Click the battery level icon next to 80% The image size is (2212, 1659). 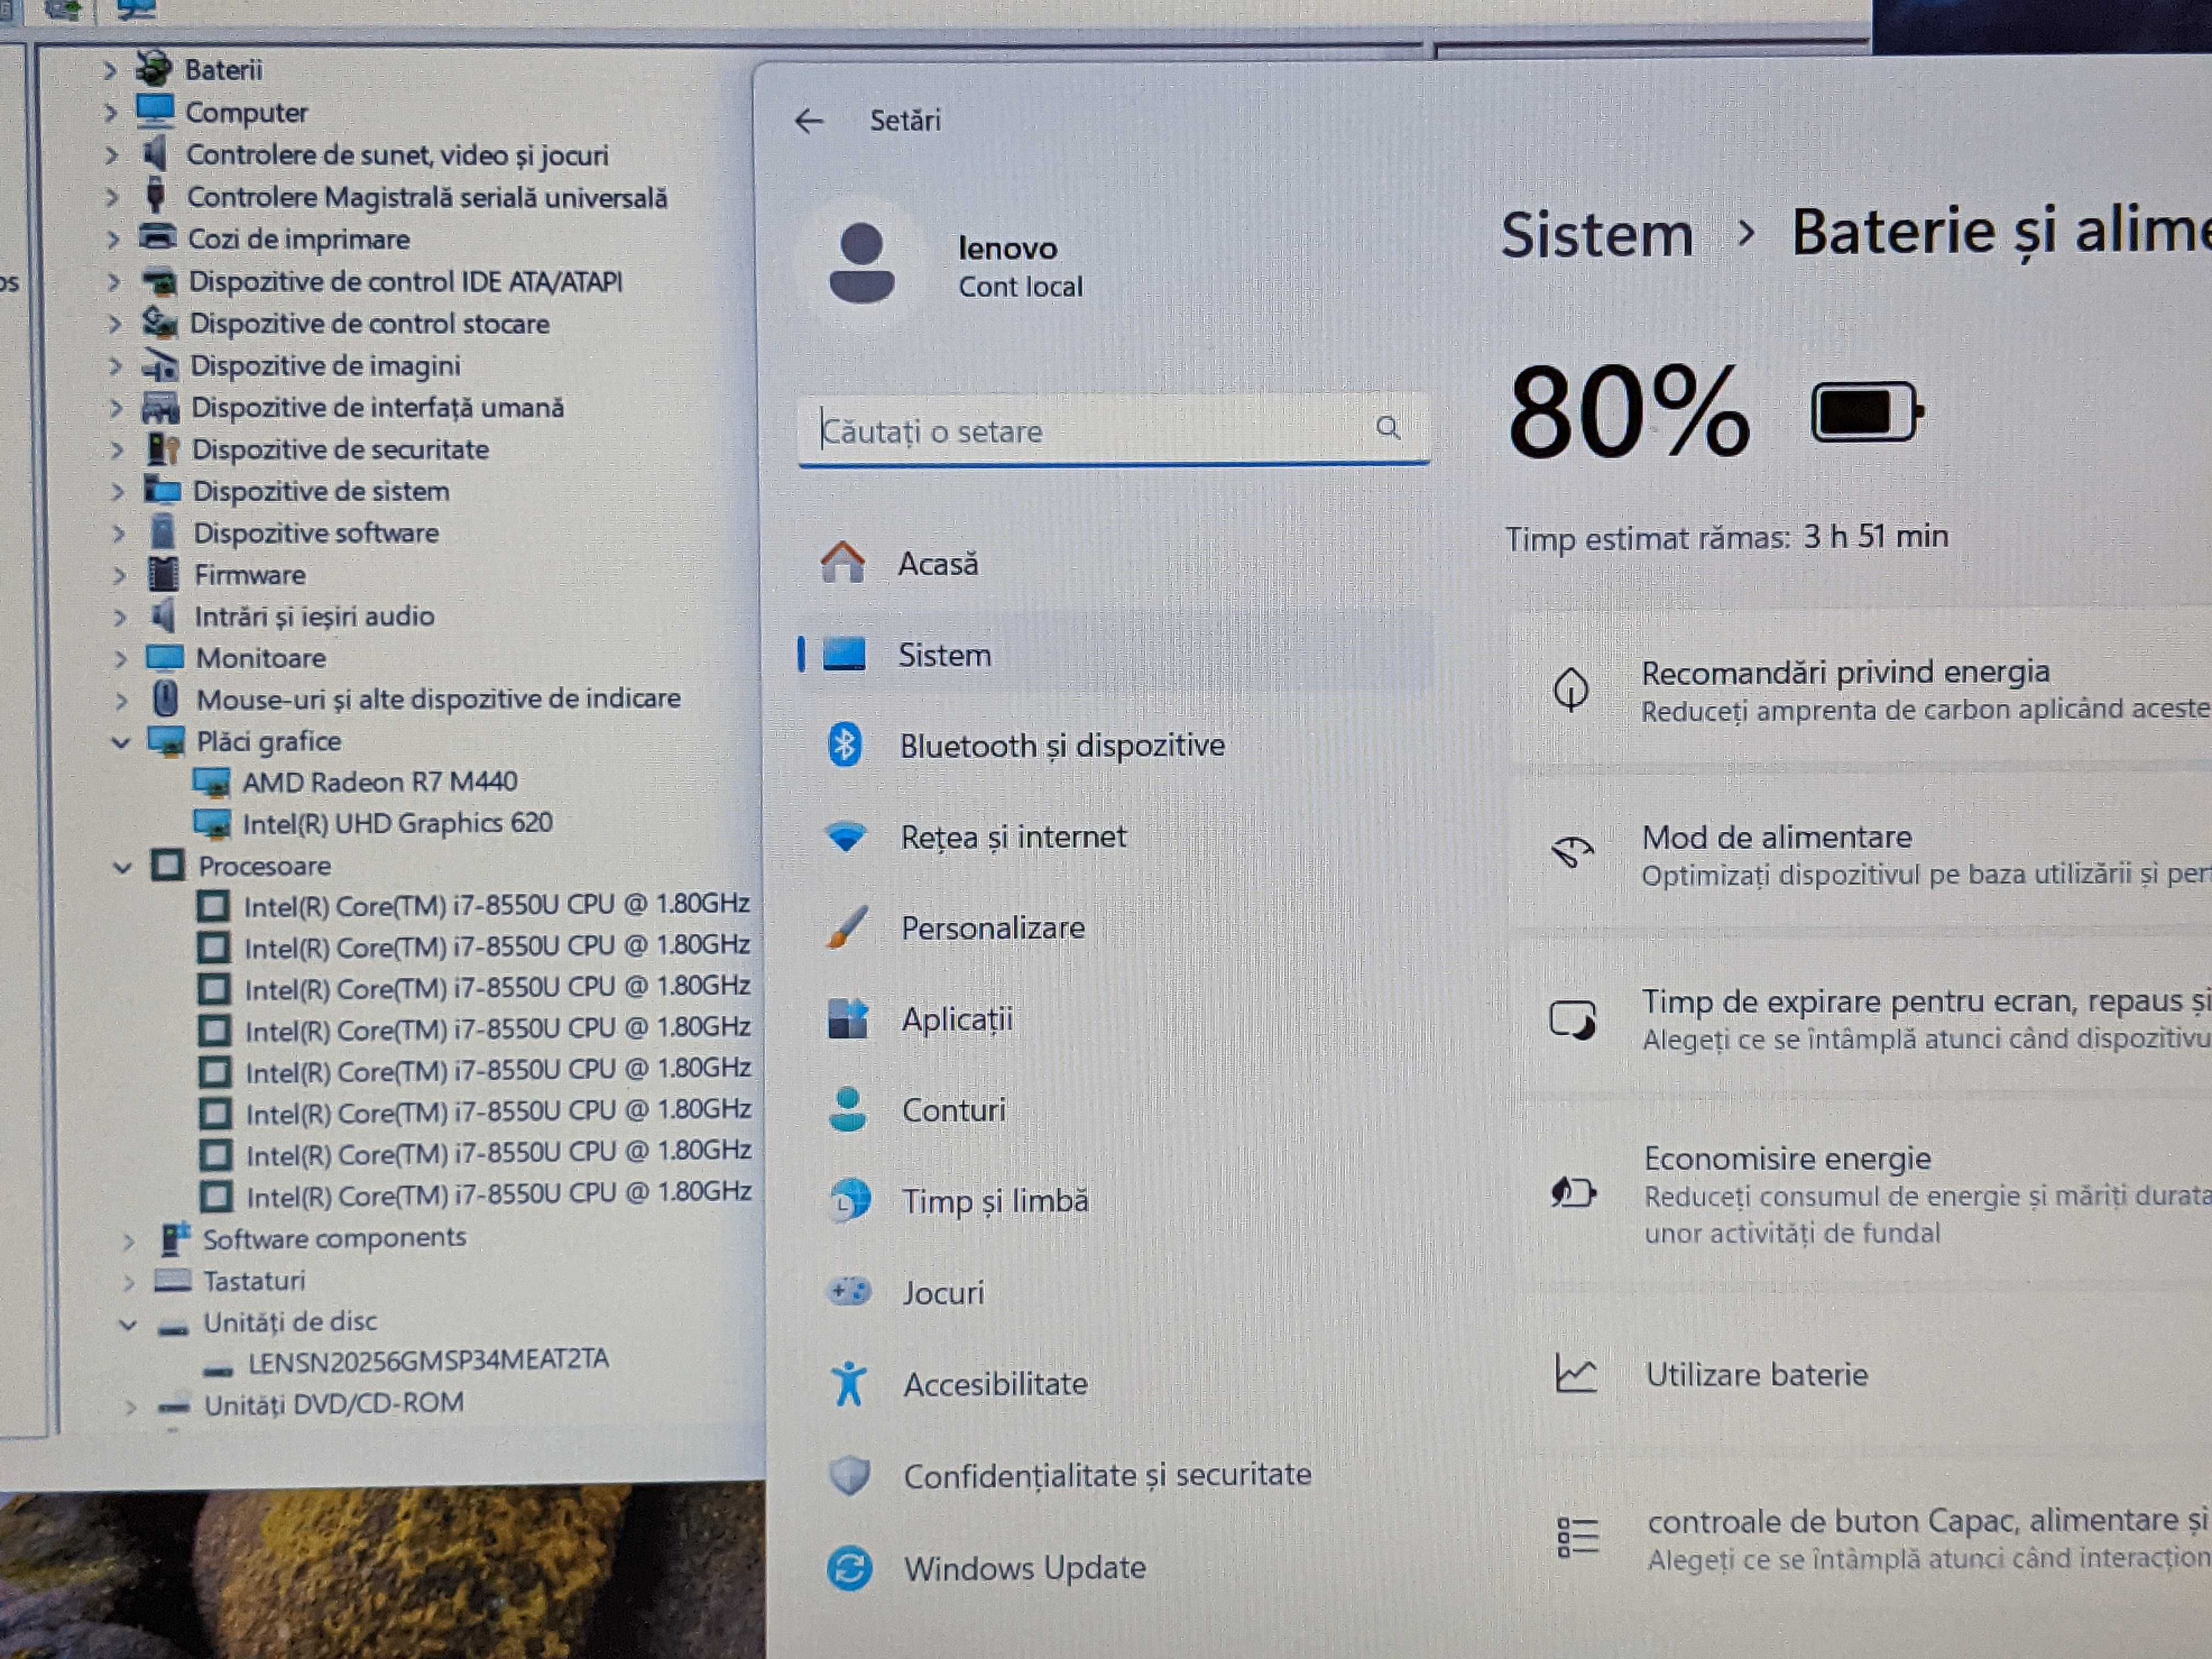coord(1868,411)
